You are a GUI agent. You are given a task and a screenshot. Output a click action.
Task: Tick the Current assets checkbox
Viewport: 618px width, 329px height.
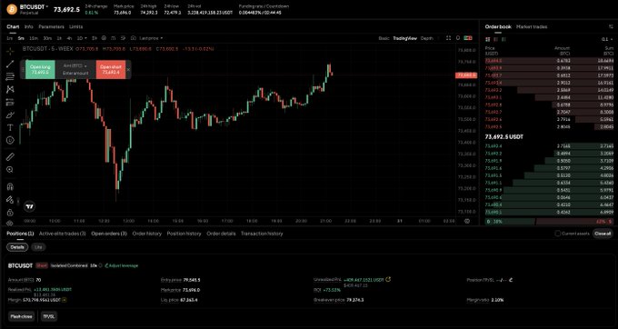pos(558,234)
